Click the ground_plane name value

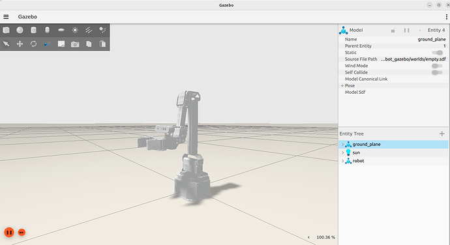(432, 39)
